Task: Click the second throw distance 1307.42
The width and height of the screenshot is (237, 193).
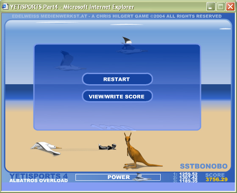Action: pos(188,178)
